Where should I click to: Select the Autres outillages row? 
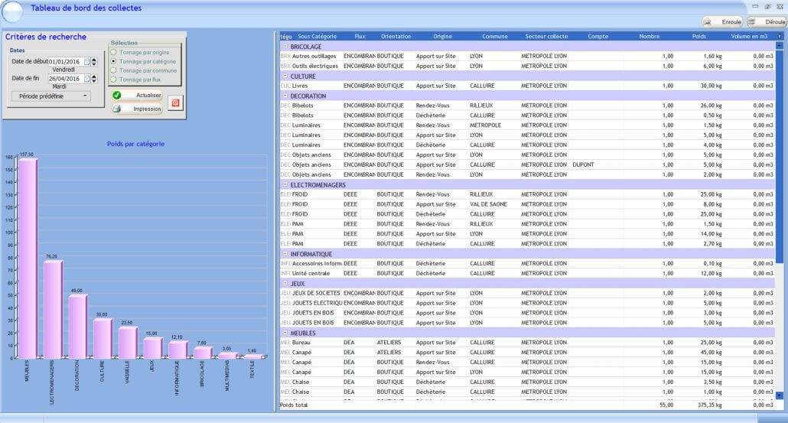pos(527,57)
